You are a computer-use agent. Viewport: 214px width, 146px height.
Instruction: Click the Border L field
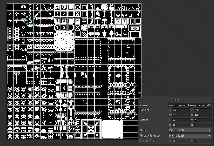point(181,120)
